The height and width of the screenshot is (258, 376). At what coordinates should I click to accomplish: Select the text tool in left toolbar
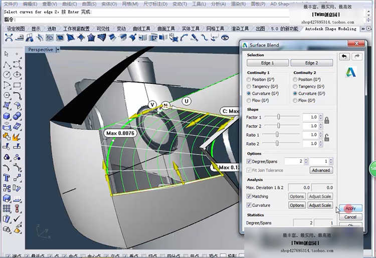click(7, 177)
